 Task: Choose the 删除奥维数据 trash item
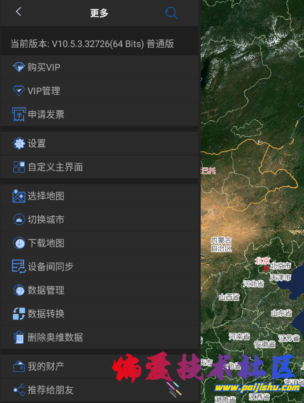(99, 337)
